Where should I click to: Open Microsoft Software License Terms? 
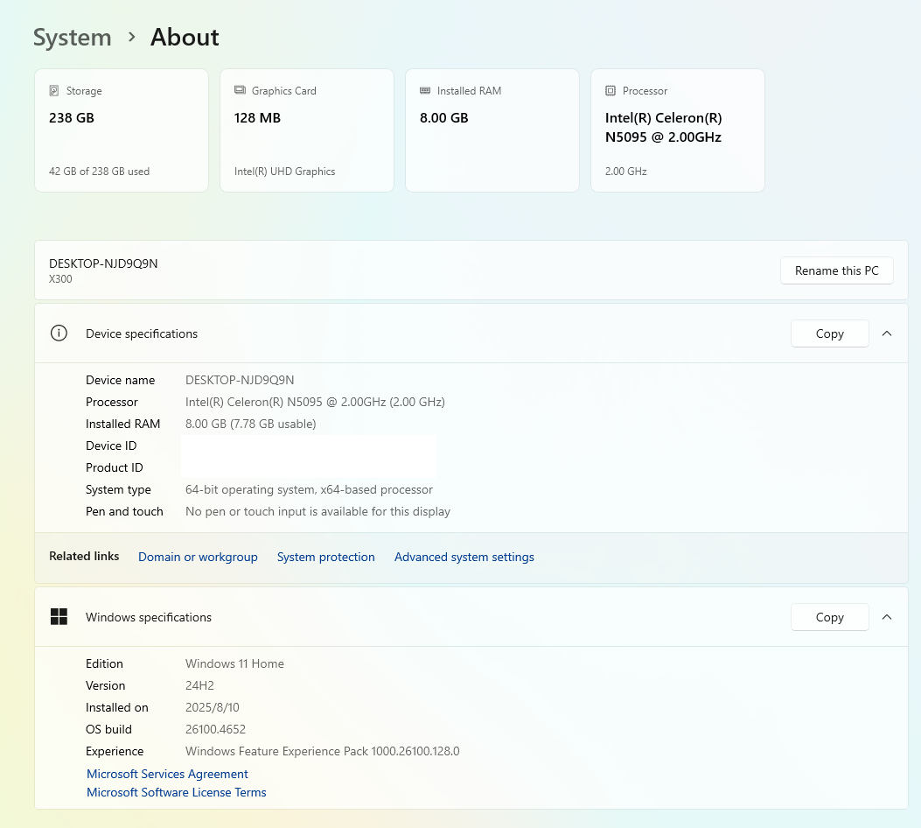[176, 792]
